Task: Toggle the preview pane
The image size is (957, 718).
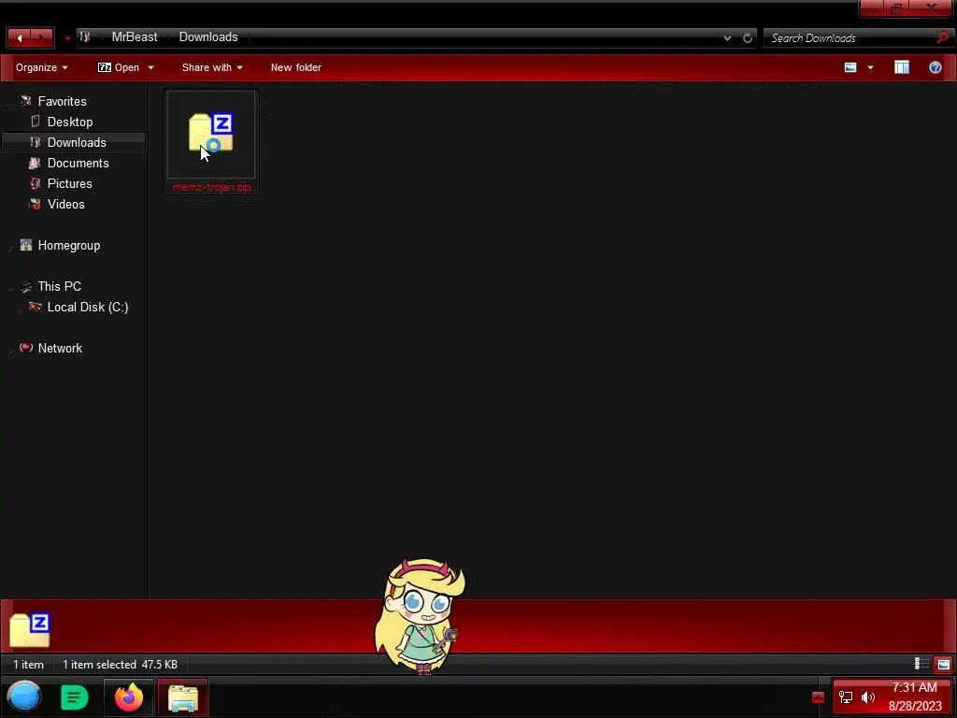Action: 902,67
